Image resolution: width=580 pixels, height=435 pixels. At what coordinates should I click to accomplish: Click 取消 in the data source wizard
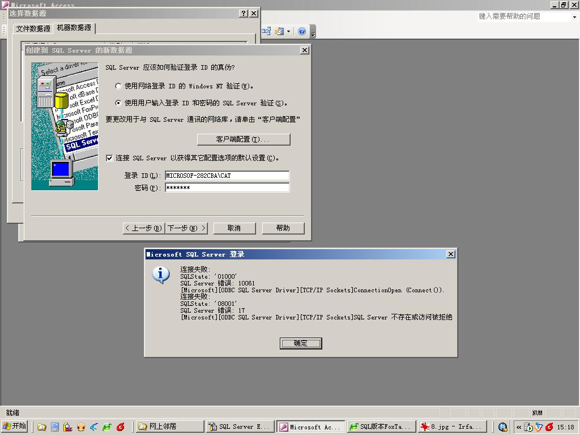[x=234, y=228]
